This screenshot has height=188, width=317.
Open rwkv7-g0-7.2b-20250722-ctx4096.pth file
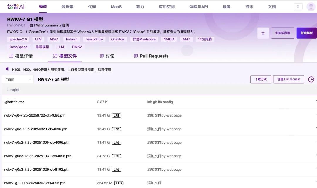click(35, 116)
